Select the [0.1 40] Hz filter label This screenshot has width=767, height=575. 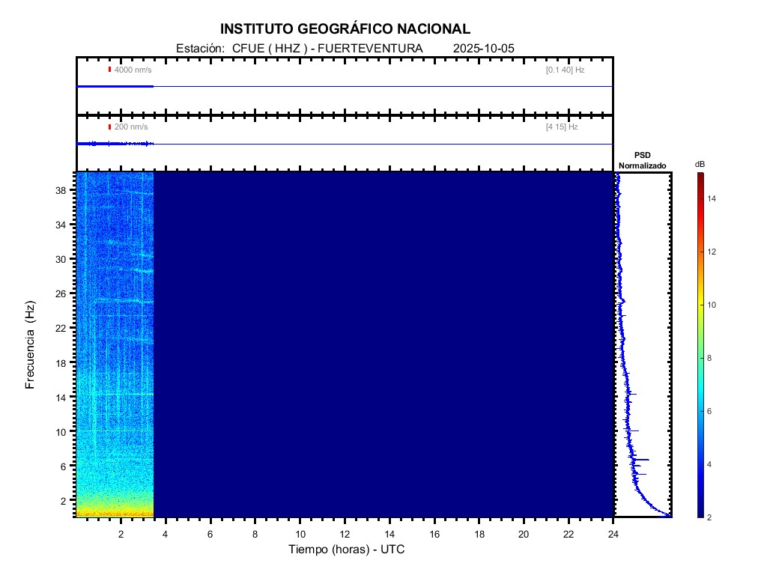click(565, 70)
